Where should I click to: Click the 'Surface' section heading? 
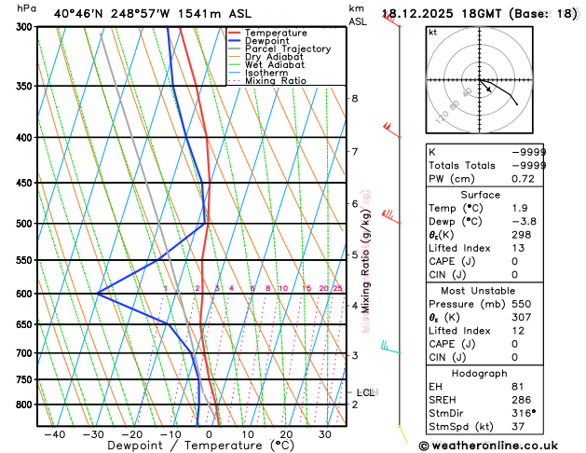click(x=480, y=195)
